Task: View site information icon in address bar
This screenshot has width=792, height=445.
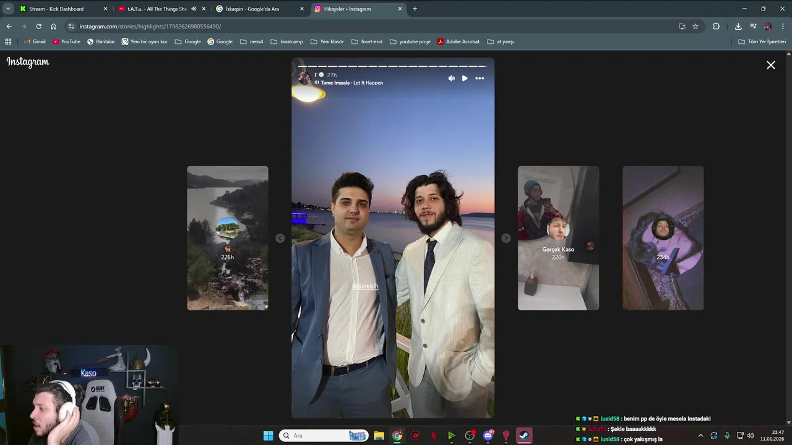Action: point(71,27)
